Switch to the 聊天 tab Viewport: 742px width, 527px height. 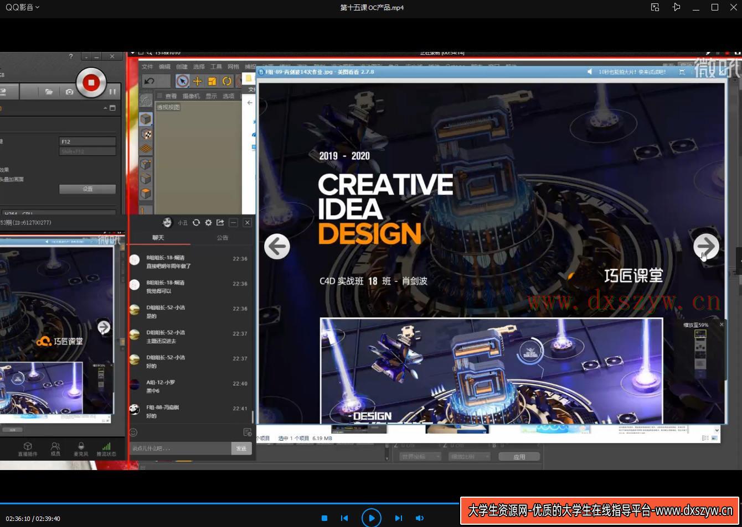158,238
